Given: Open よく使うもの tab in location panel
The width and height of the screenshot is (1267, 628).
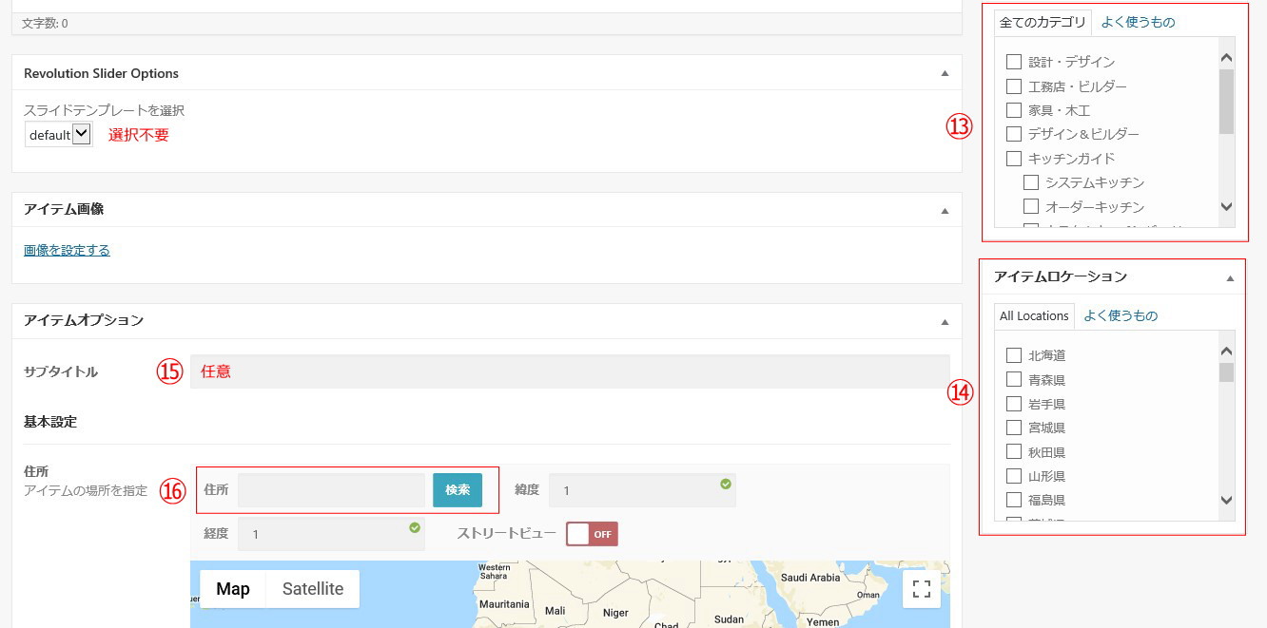Looking at the screenshot, I should [1121, 315].
